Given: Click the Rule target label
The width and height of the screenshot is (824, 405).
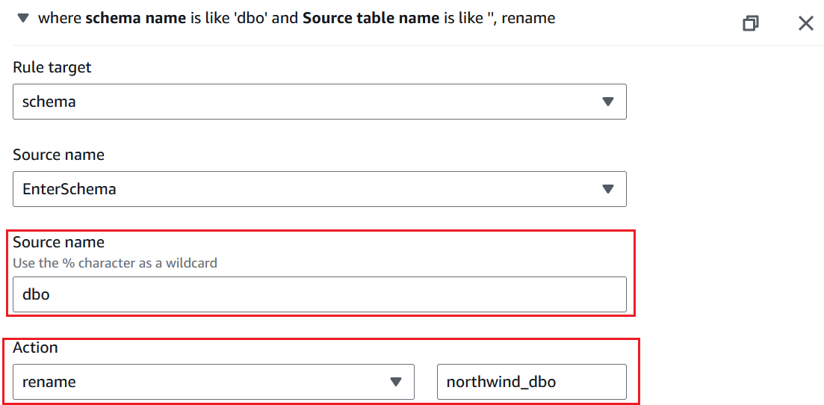Looking at the screenshot, I should 52,67.
